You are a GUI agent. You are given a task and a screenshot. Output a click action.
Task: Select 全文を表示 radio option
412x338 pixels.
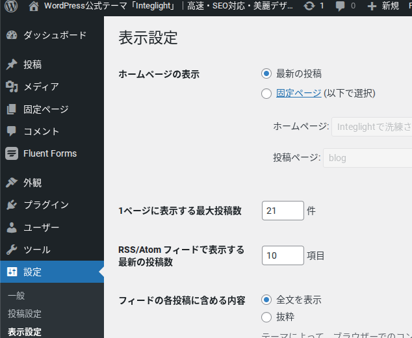click(x=266, y=300)
